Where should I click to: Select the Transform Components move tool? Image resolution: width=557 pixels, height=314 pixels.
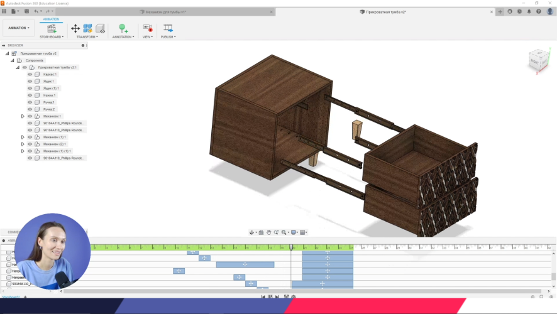pos(75,28)
